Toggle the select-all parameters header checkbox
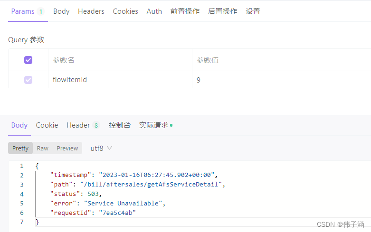This screenshot has width=371, height=232. [28, 60]
